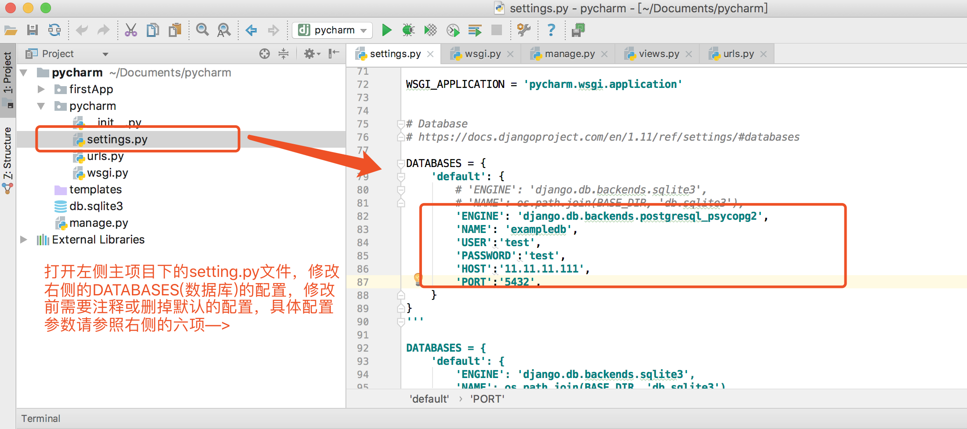Click the Profile run icon
The image size is (967, 429).
tap(453, 30)
